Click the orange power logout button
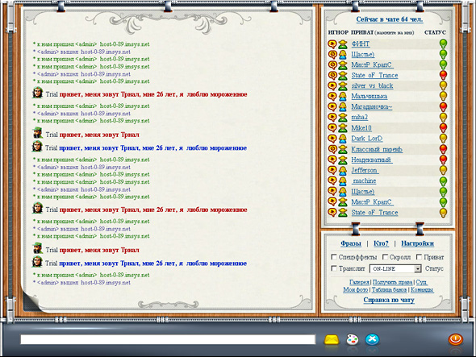The height and width of the screenshot is (357, 476). [455, 339]
